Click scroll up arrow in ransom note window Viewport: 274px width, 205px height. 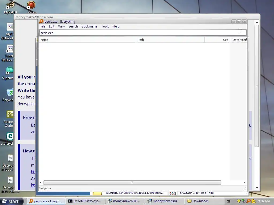click(x=257, y=22)
